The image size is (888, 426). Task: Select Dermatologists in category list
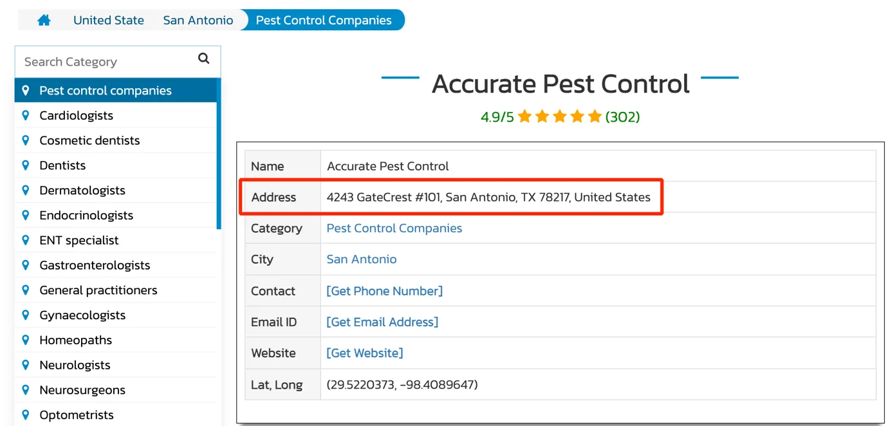(x=82, y=190)
